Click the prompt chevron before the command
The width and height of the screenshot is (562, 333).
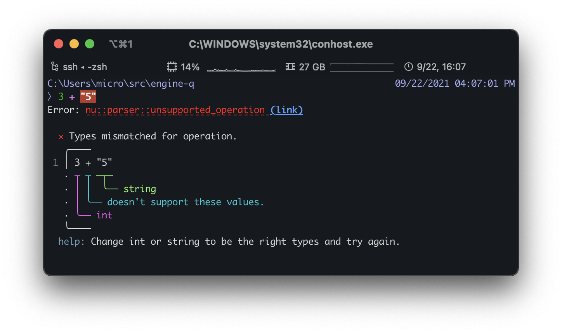pyautogui.click(x=50, y=97)
